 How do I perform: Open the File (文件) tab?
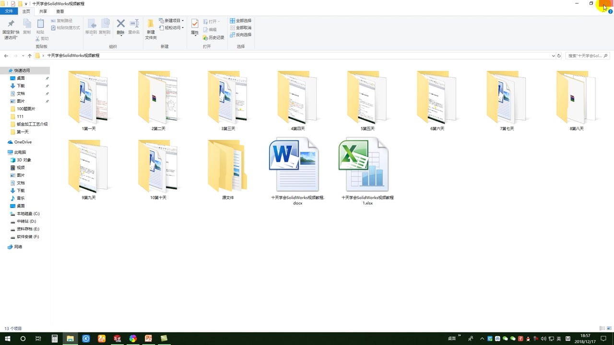[9, 11]
